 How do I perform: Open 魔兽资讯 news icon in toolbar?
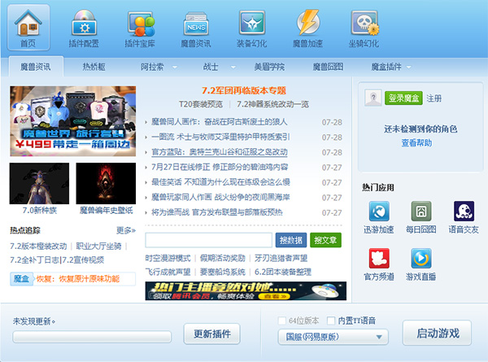196,28
